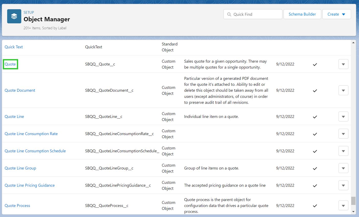The width and height of the screenshot is (359, 217).
Task: Click the scrollbar up arrow
Action: coord(353,43)
